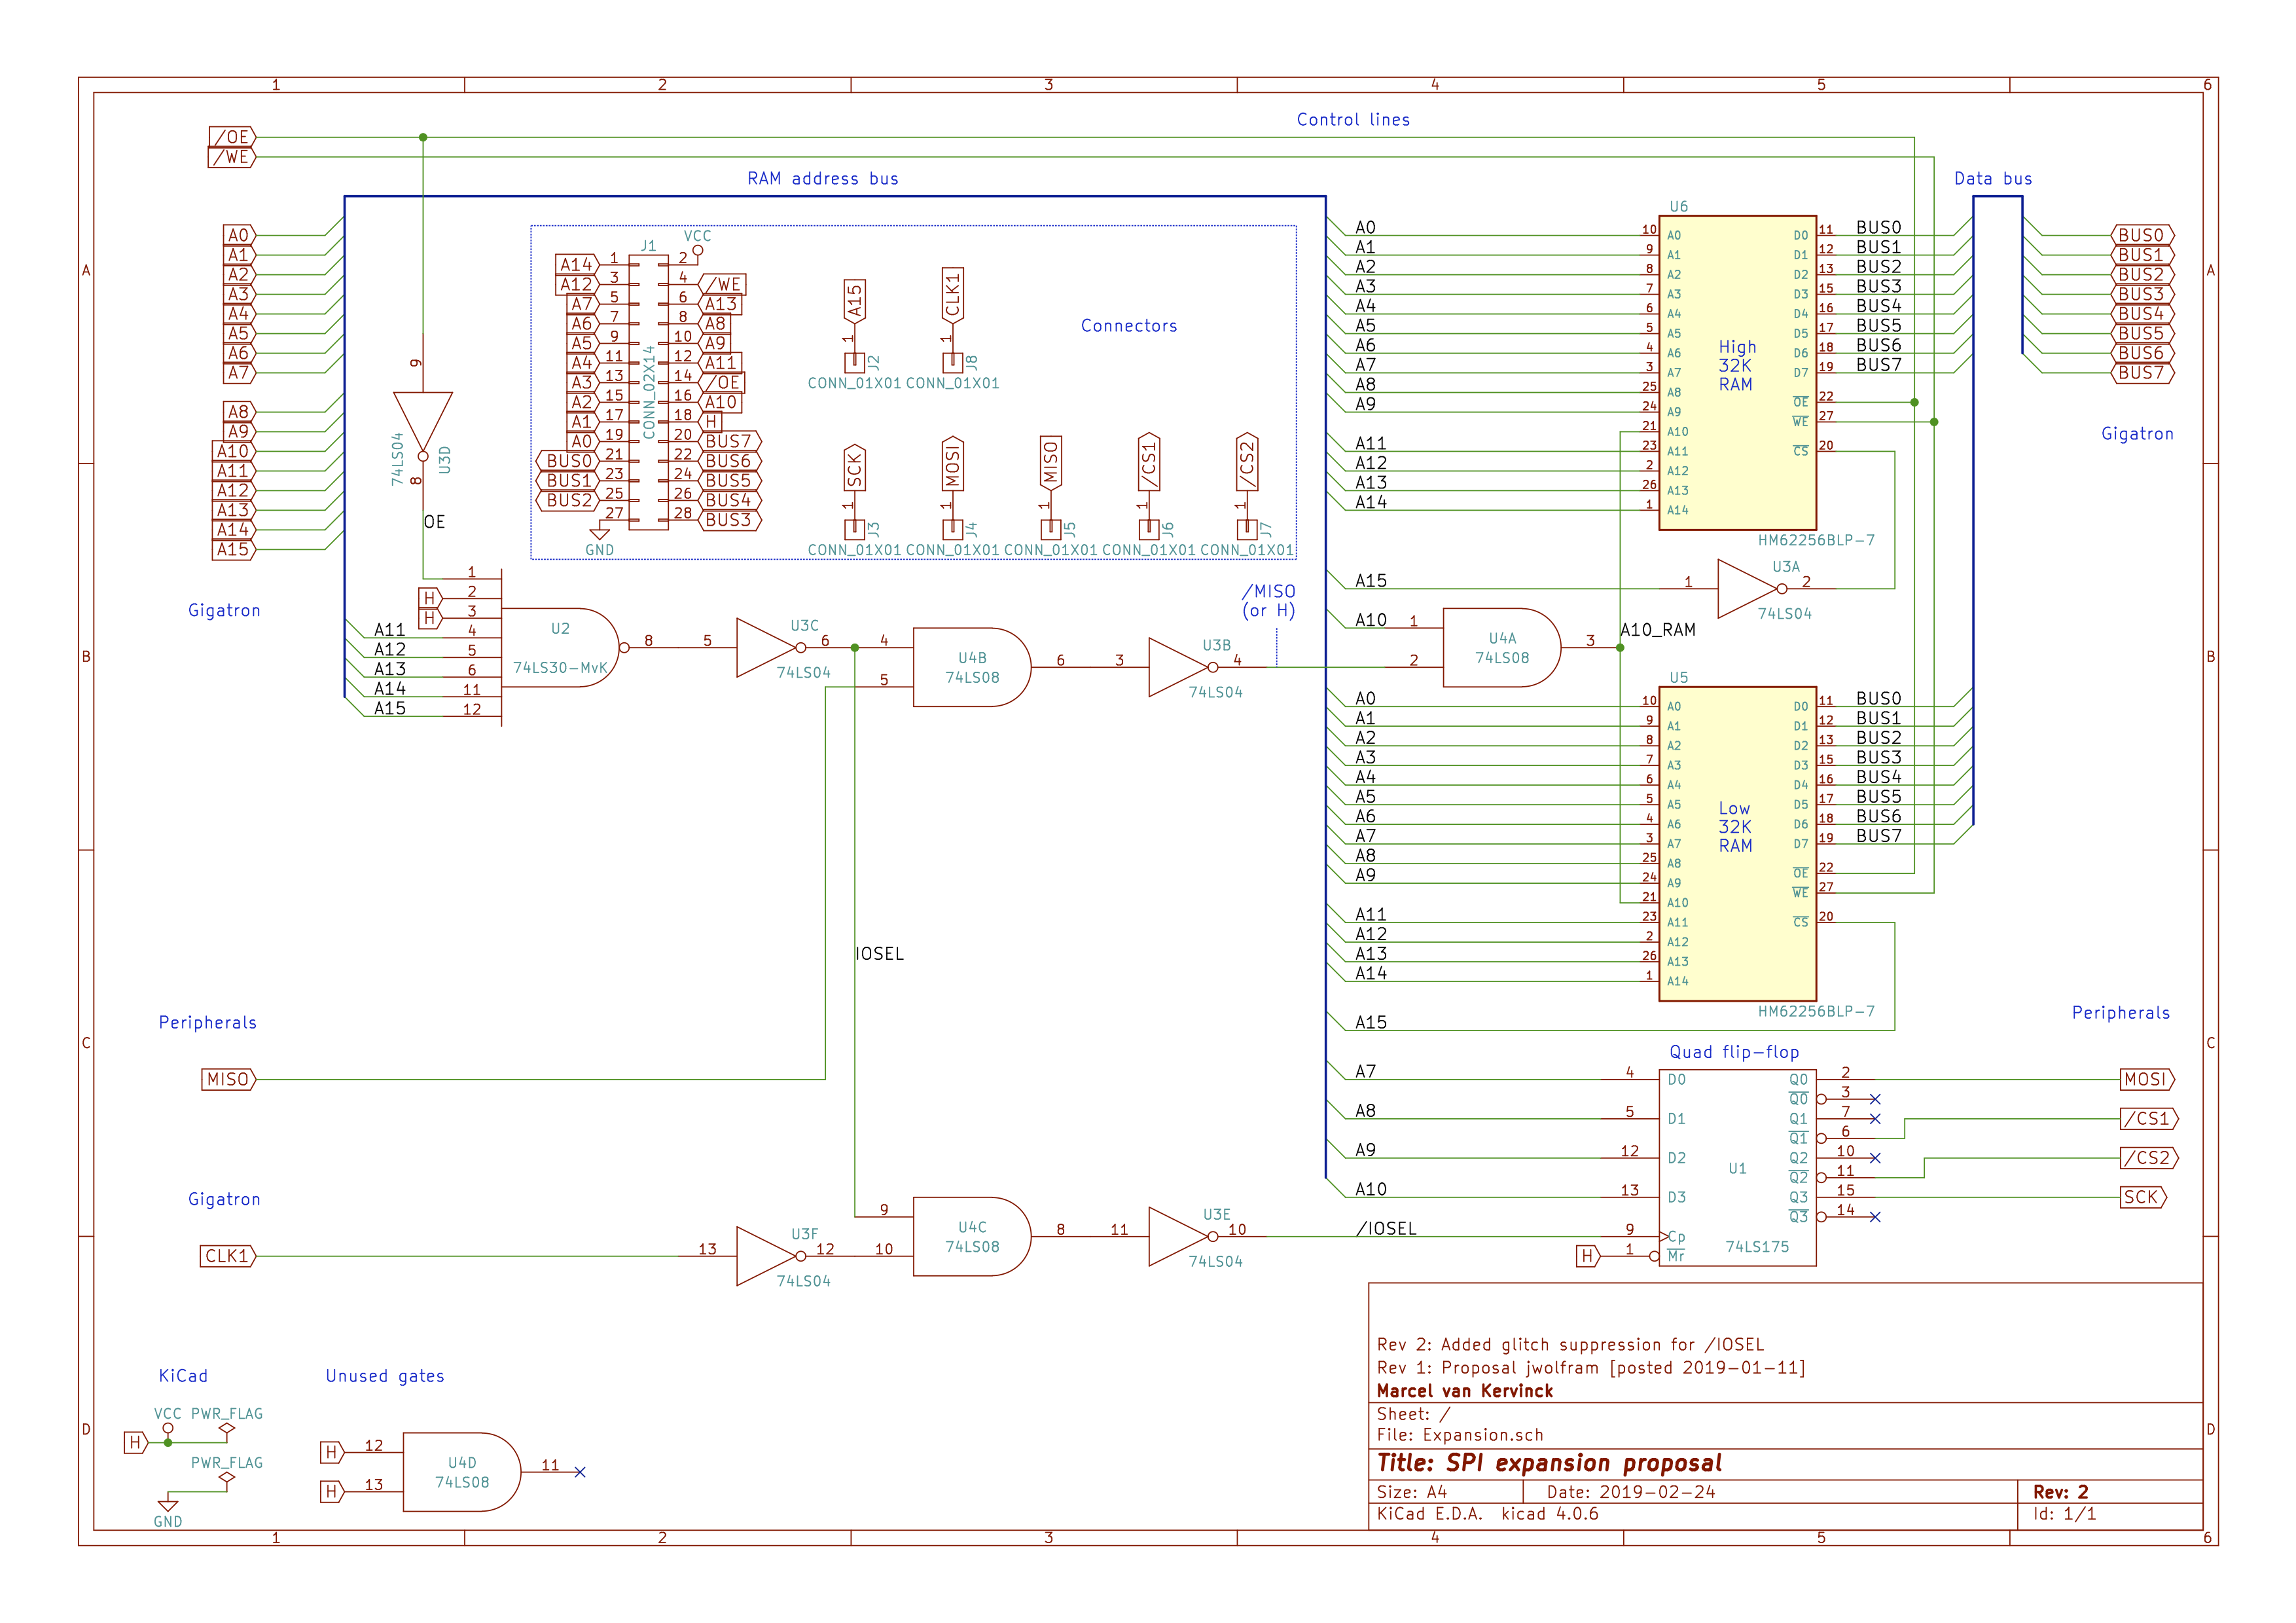Select the /WE global label at top left
2296x1623 pixels.
232,157
